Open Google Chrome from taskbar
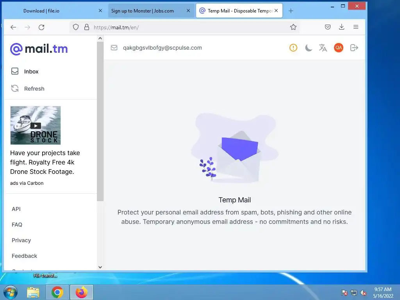This screenshot has width=400, height=300. click(57, 292)
